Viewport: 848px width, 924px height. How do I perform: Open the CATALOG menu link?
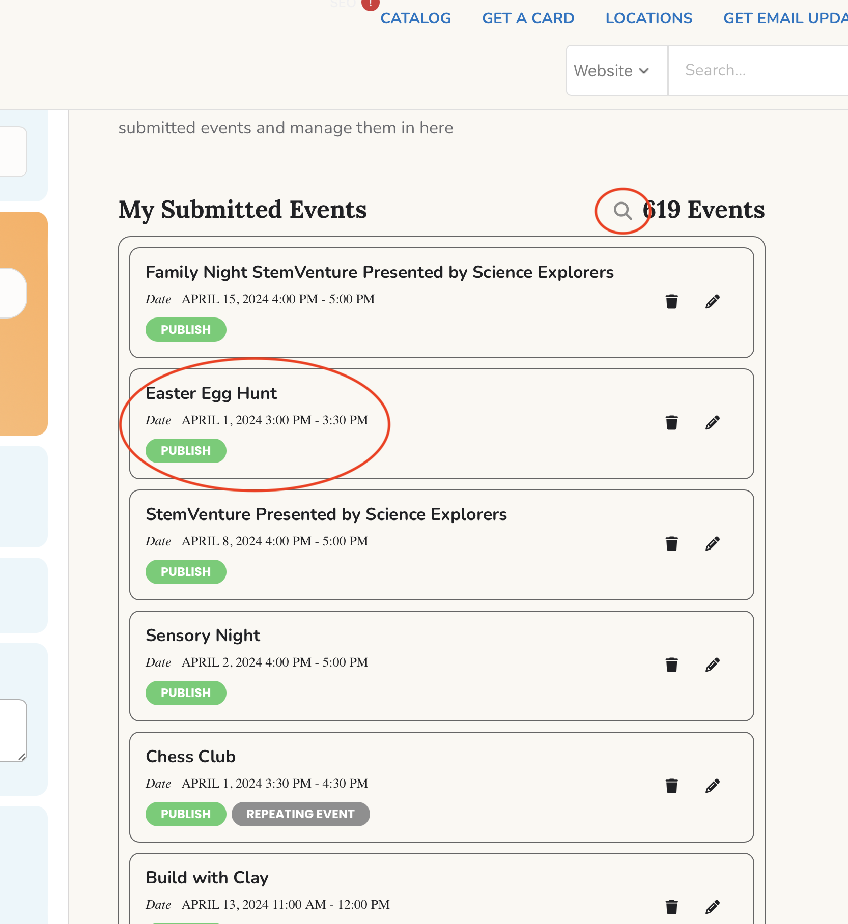[x=415, y=18]
